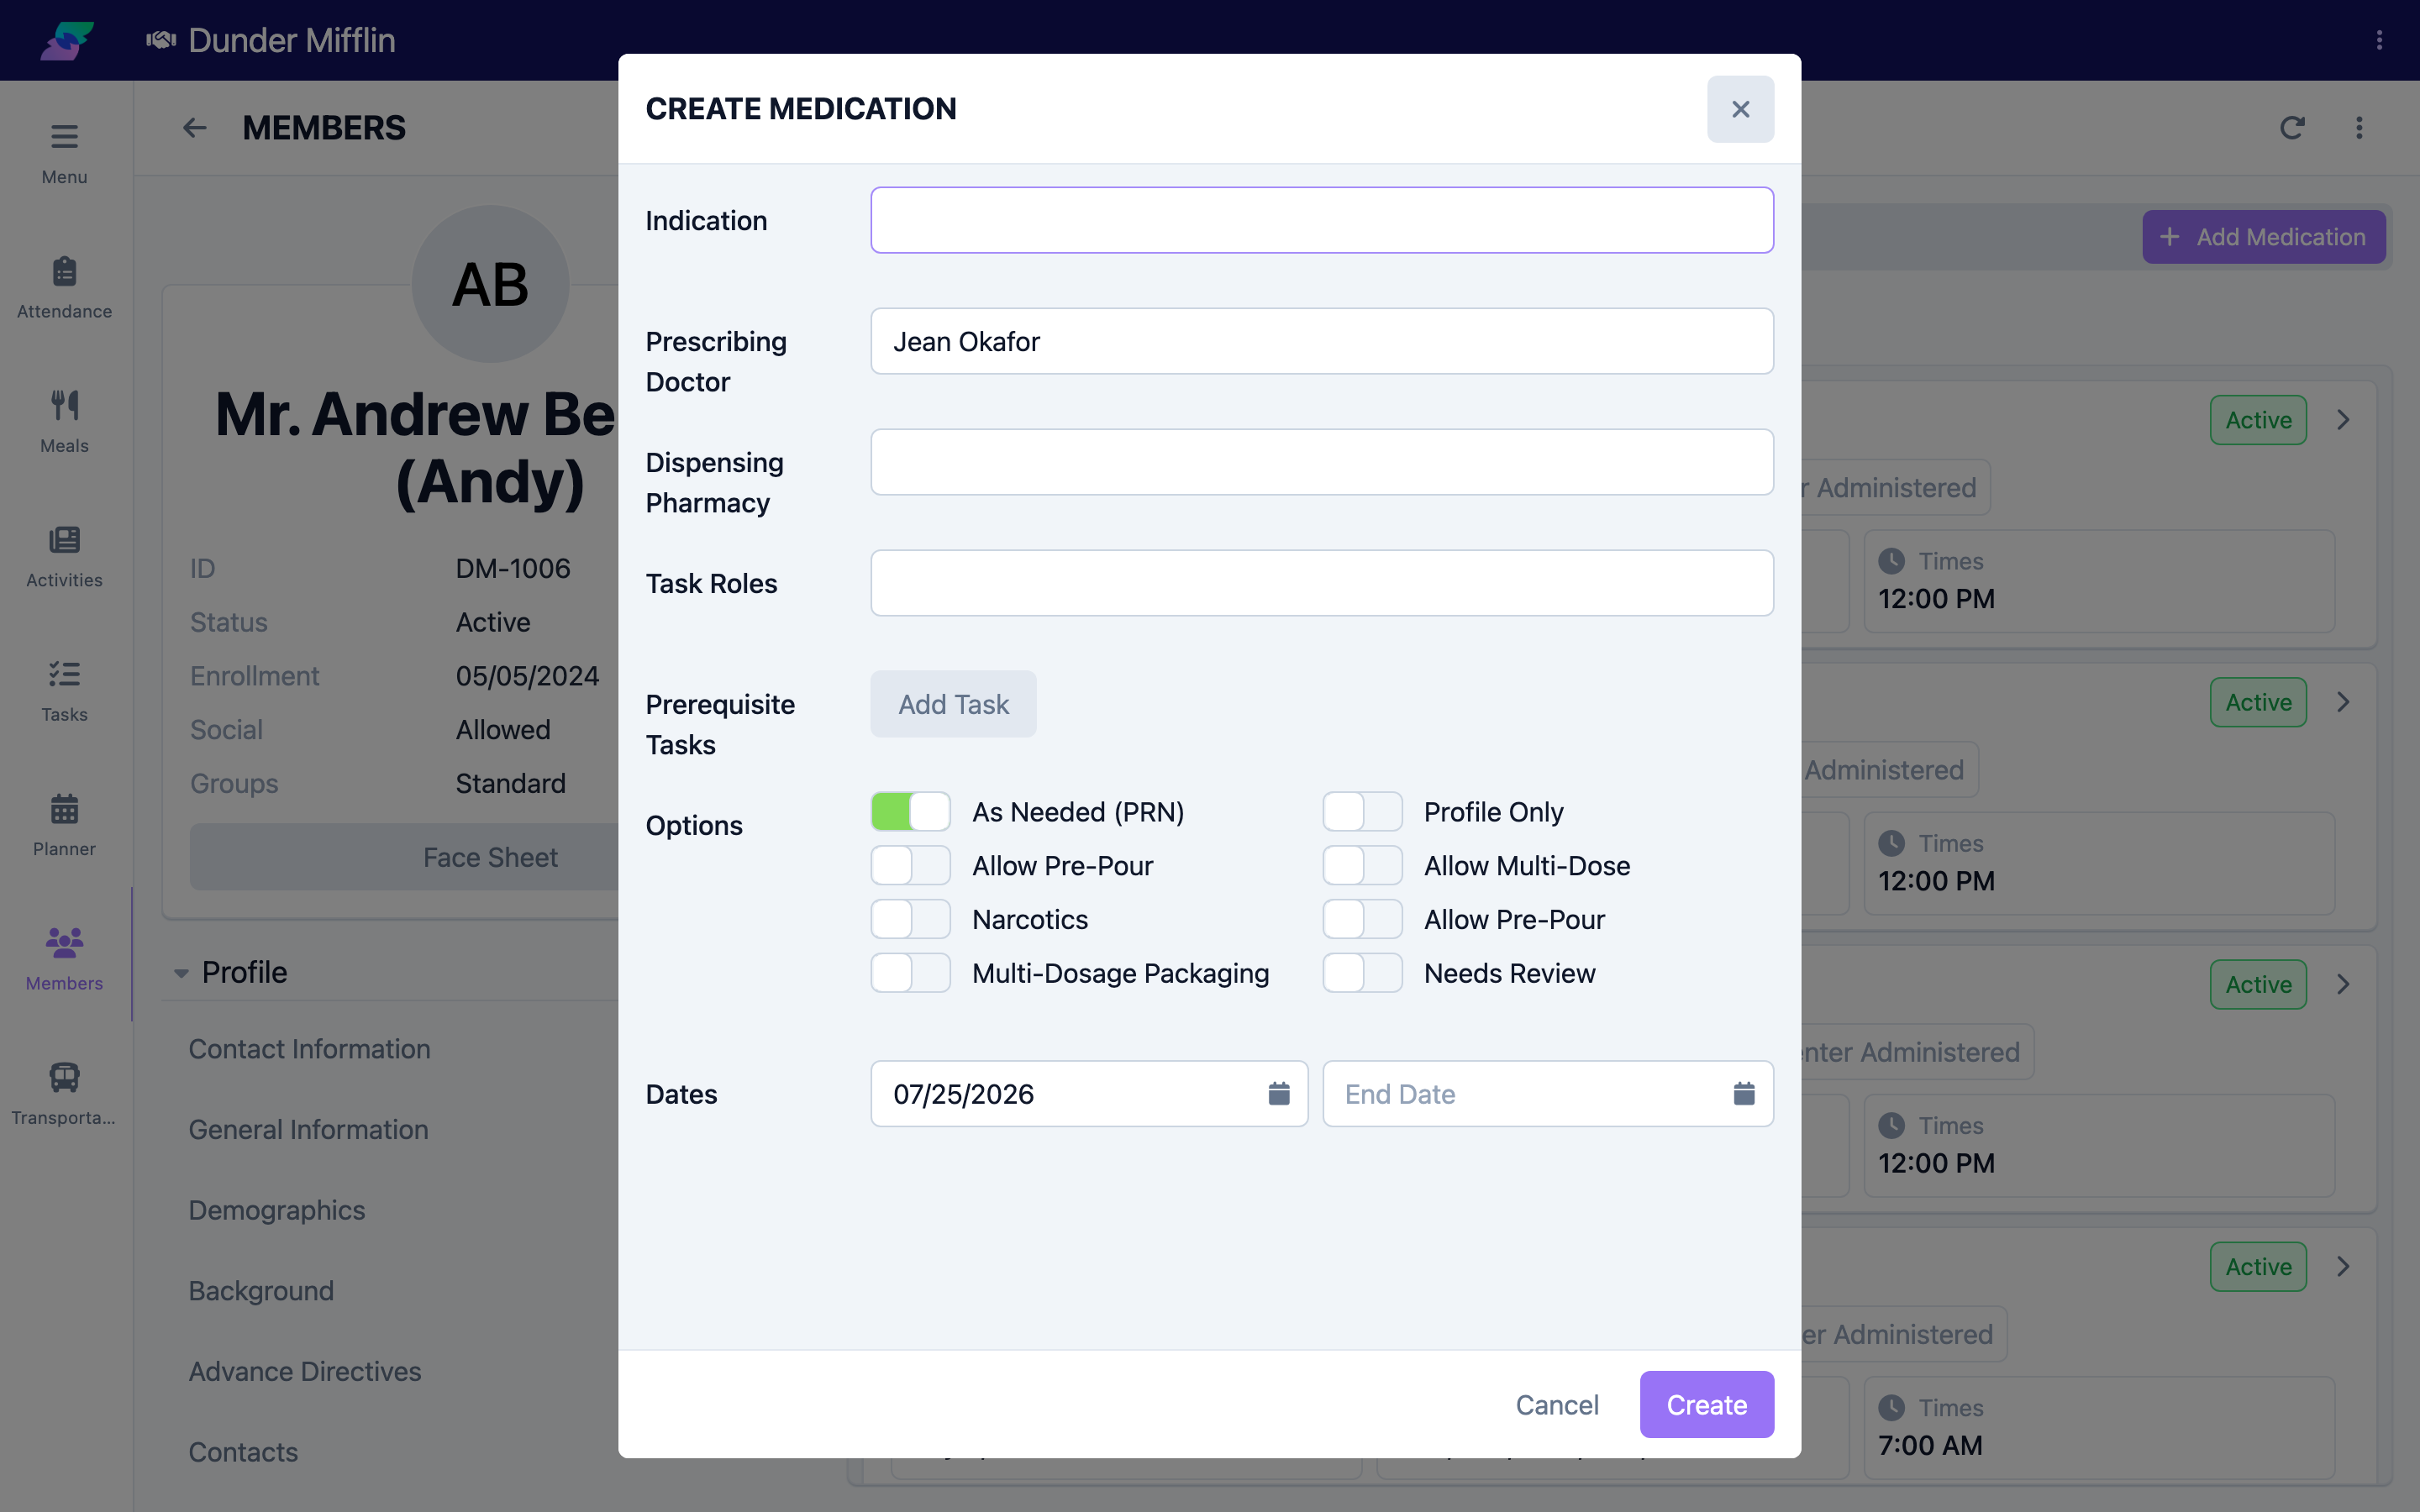Image resolution: width=2420 pixels, height=1512 pixels.
Task: Open the hamburger Menu icon
Action: pyautogui.click(x=64, y=136)
